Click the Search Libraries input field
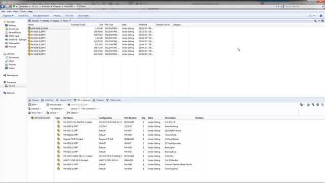This screenshot has width=325, height=183. [x=304, y=7]
